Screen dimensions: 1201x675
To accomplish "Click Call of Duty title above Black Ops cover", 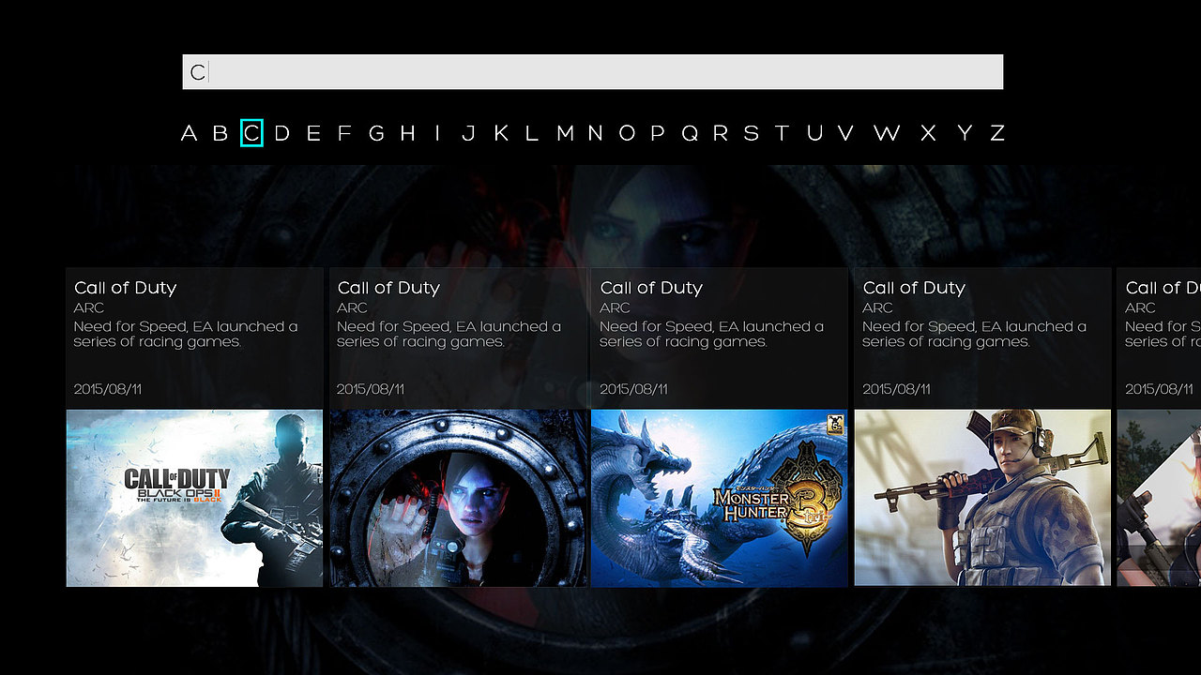I will point(126,288).
